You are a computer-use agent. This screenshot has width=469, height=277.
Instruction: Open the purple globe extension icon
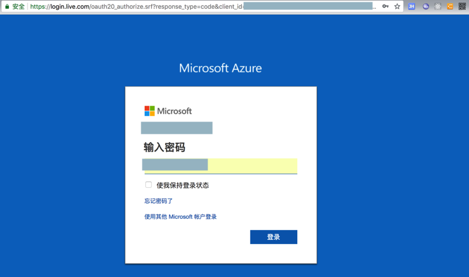(x=426, y=6)
